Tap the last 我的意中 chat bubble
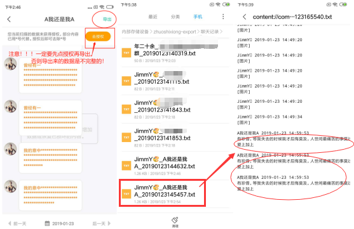 point(50,195)
